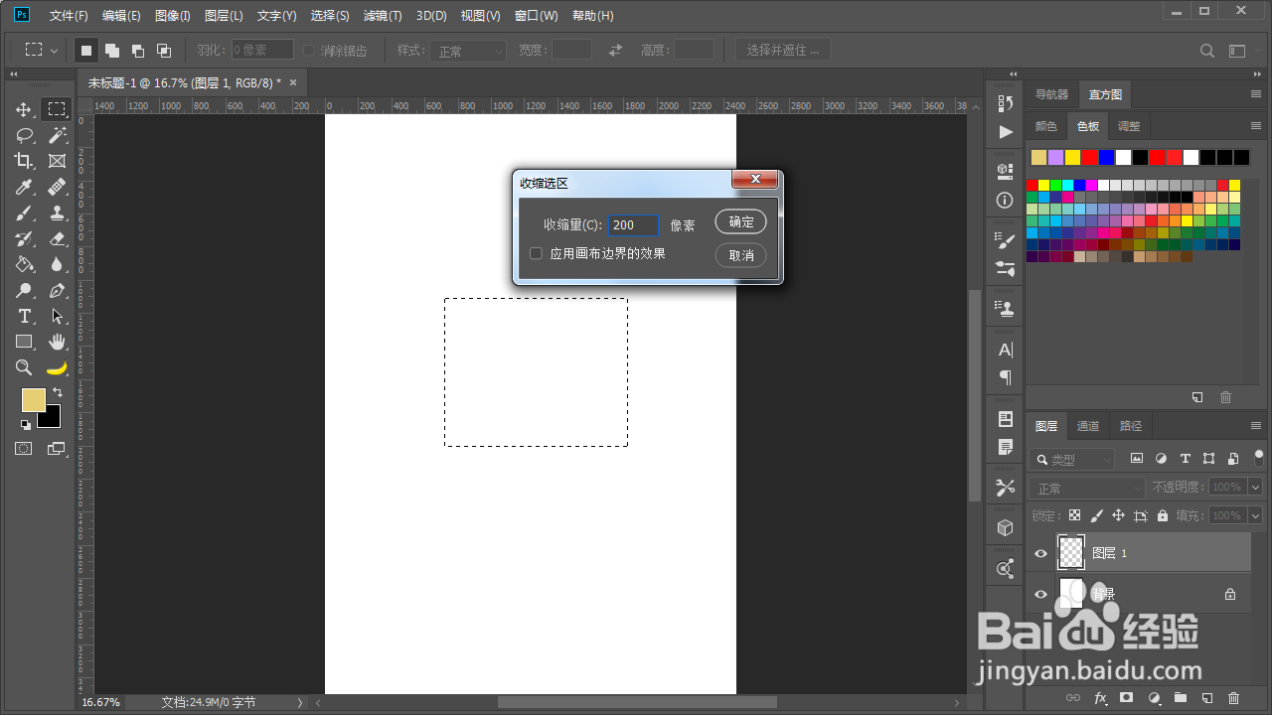The width and height of the screenshot is (1272, 715).
Task: Switch to the Channels tab
Action: pyautogui.click(x=1088, y=426)
